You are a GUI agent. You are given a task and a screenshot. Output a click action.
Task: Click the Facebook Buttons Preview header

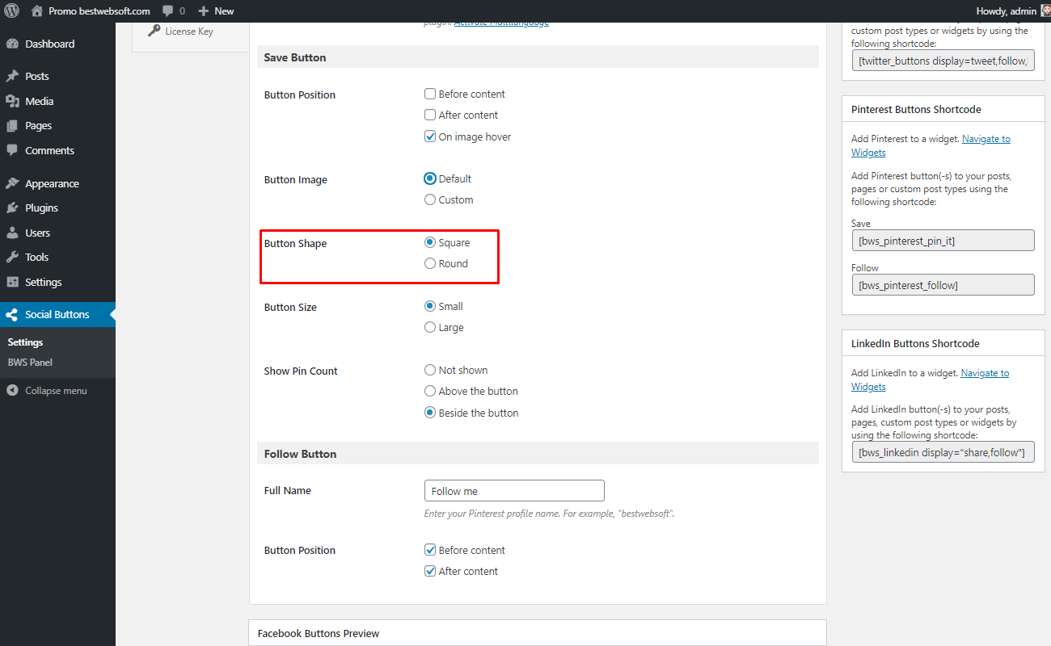pos(538,633)
